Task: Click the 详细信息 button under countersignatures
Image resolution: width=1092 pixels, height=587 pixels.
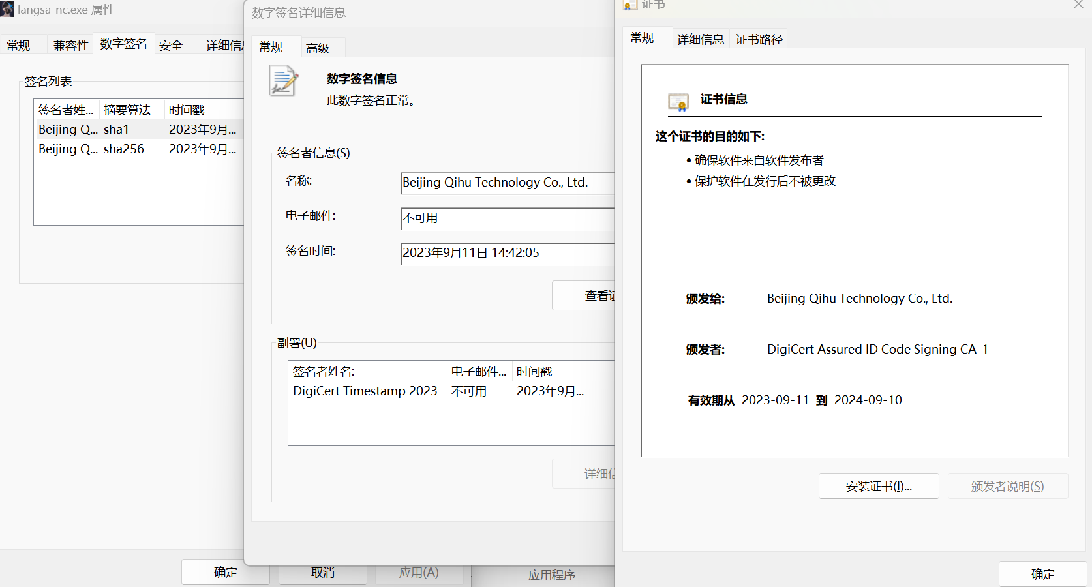Action: click(x=584, y=474)
